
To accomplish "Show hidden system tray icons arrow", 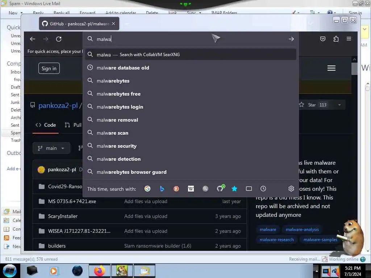I will click(x=317, y=271).
